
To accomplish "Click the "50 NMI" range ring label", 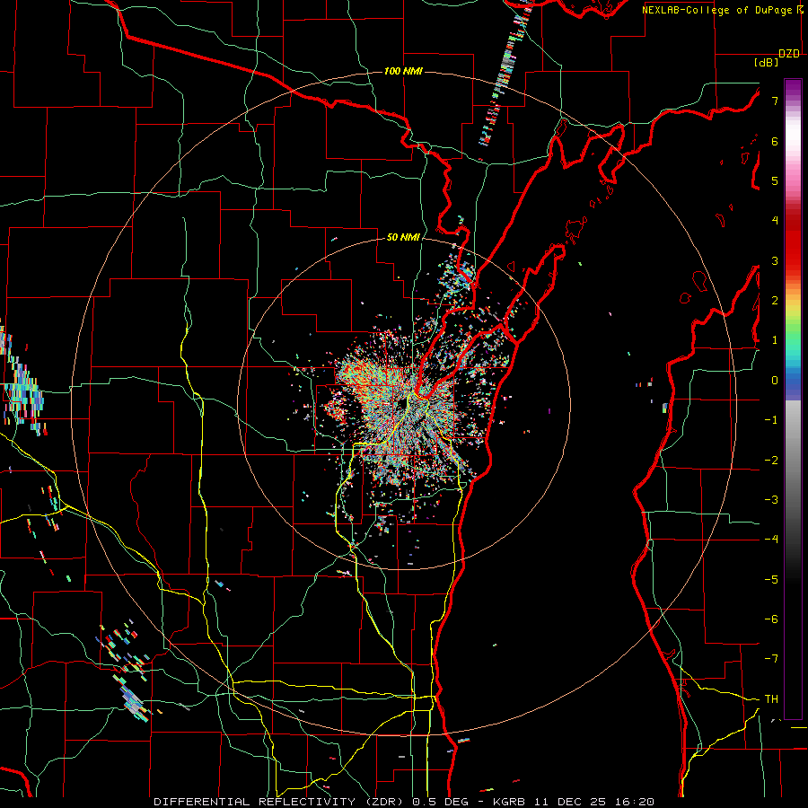I will point(403,237).
